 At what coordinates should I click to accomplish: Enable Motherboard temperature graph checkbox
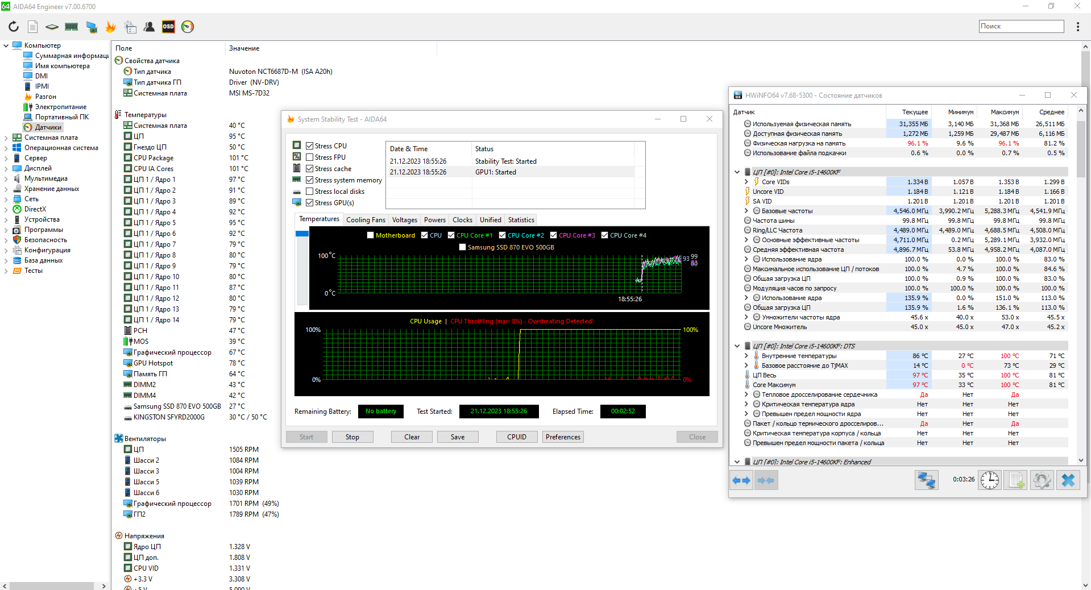(x=371, y=235)
